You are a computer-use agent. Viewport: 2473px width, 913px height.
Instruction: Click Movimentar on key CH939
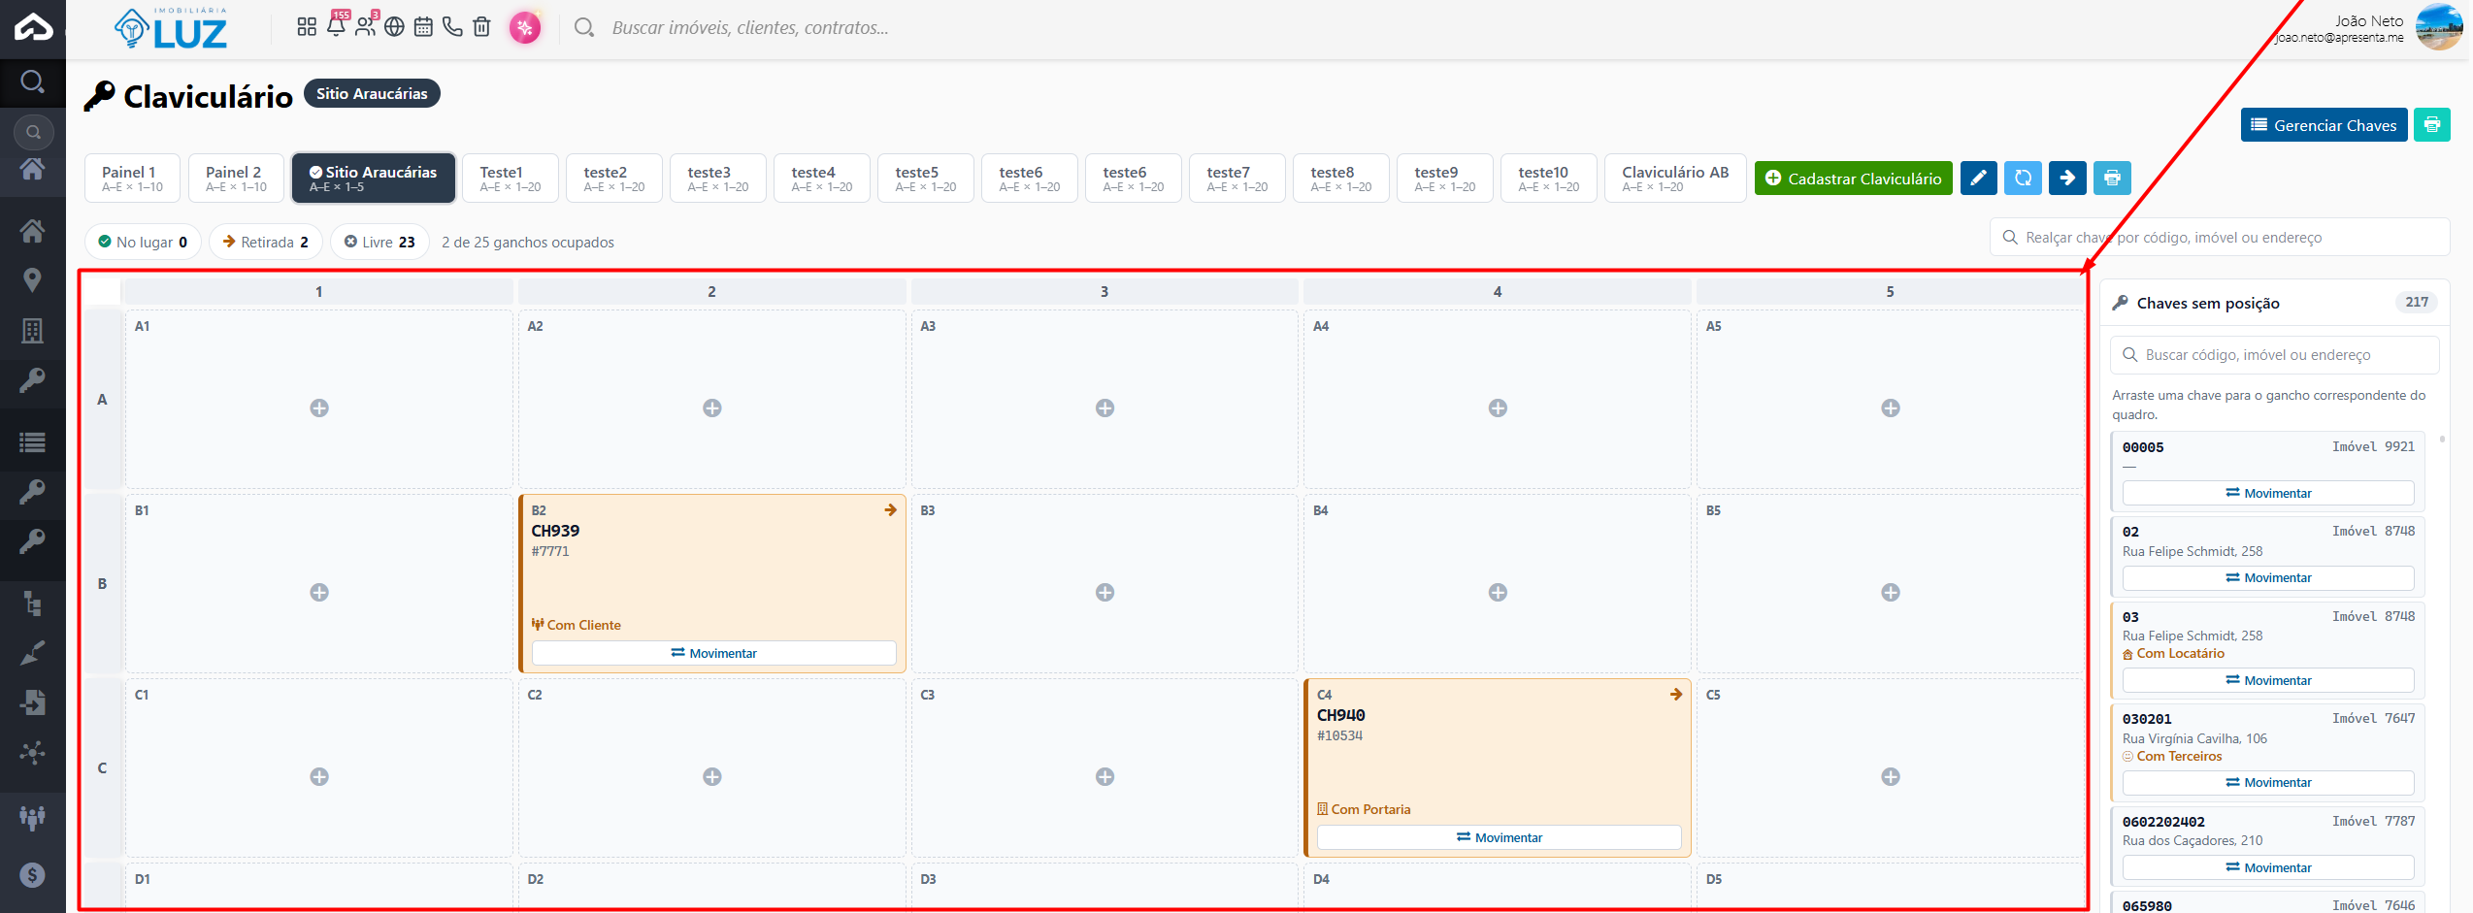(x=713, y=653)
